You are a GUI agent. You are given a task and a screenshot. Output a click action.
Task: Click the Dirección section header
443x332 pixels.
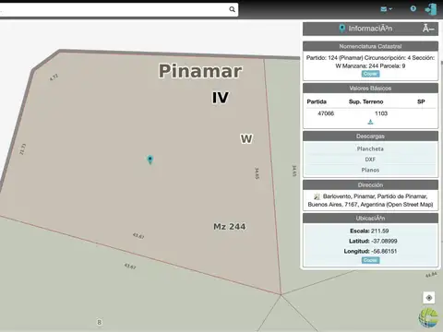(x=370, y=184)
